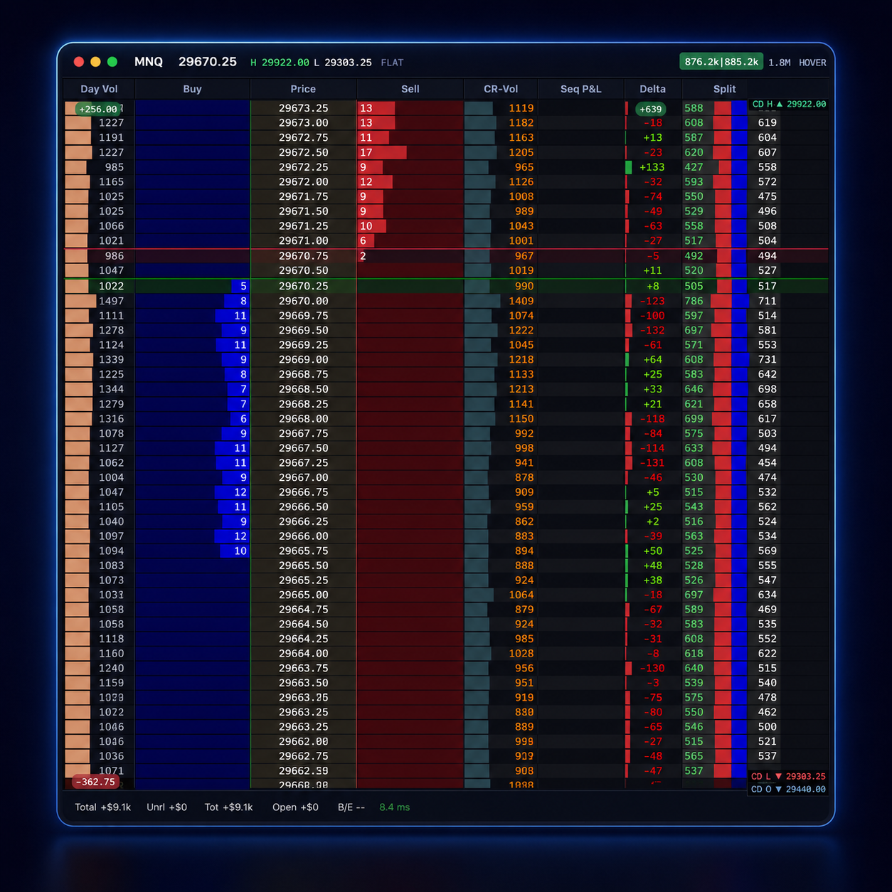This screenshot has width=892, height=892.
Task: Toggle the HOVER mode label
Action: coord(812,63)
